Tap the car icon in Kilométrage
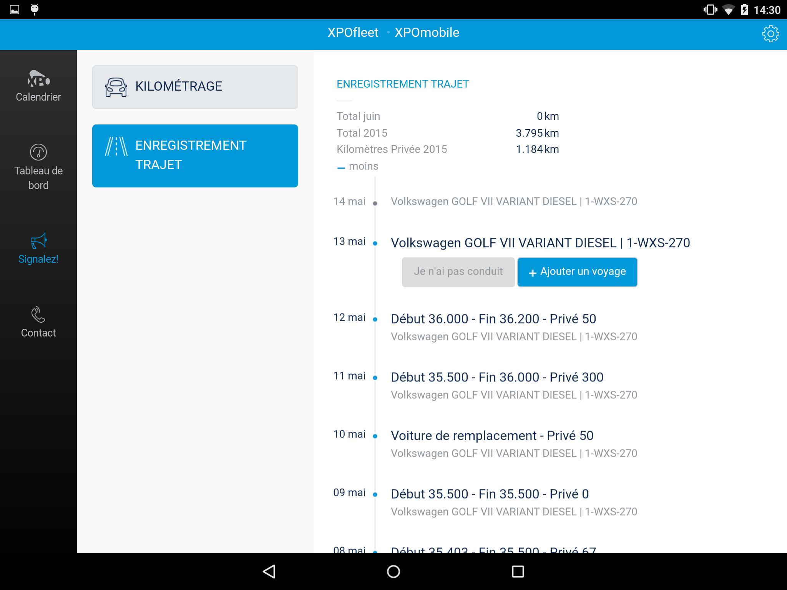This screenshot has width=787, height=590. pos(116,87)
